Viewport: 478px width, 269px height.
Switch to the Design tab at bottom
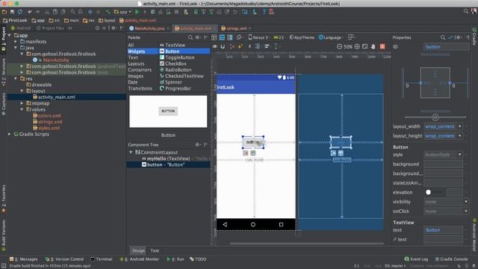(x=138, y=251)
